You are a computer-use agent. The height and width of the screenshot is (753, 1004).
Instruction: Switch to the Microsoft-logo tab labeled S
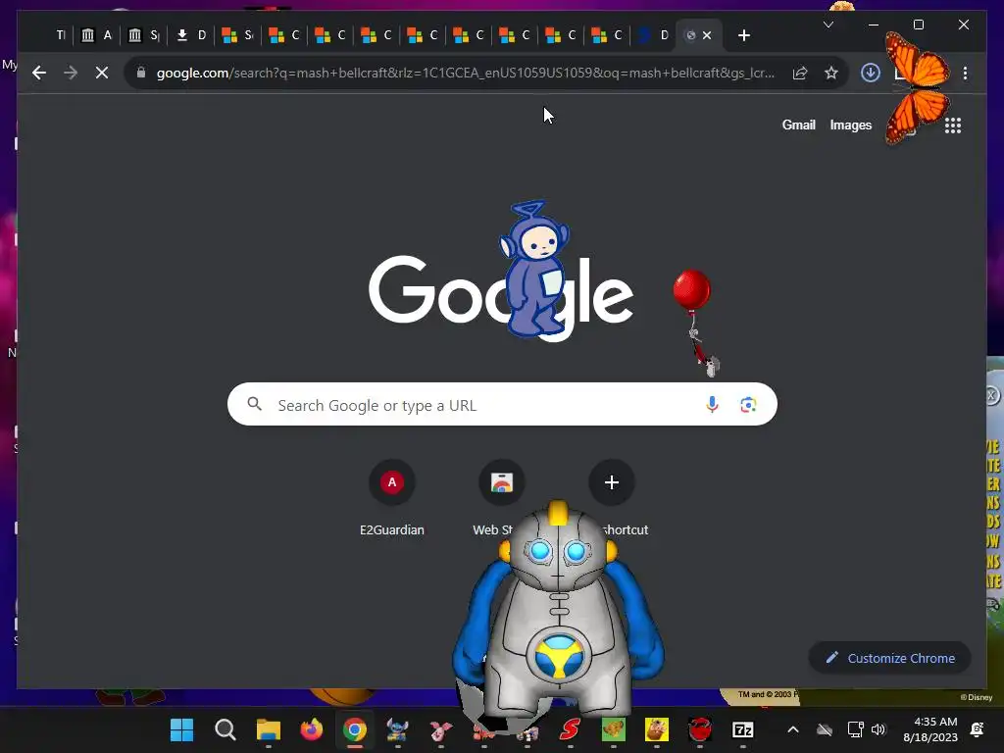(x=237, y=35)
